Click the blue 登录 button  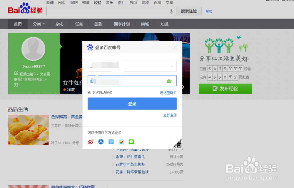click(132, 104)
